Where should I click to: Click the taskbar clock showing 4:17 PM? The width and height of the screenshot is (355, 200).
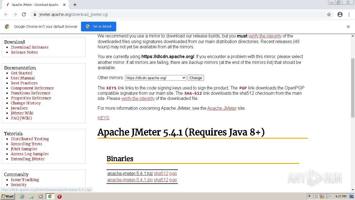coord(341,196)
